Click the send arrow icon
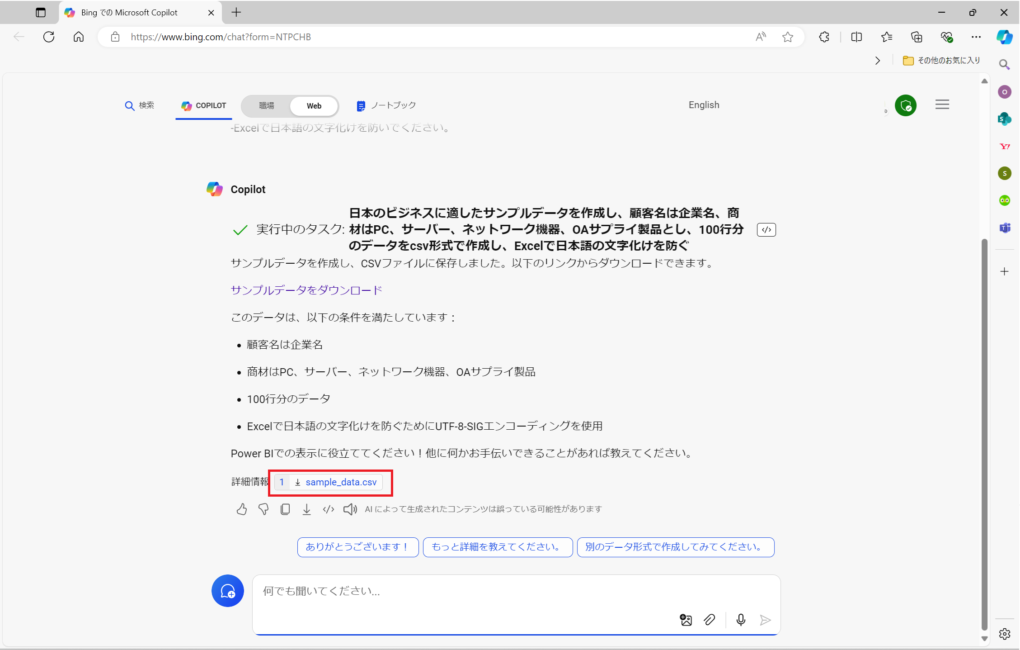The height and width of the screenshot is (650, 1020). pyautogui.click(x=765, y=620)
